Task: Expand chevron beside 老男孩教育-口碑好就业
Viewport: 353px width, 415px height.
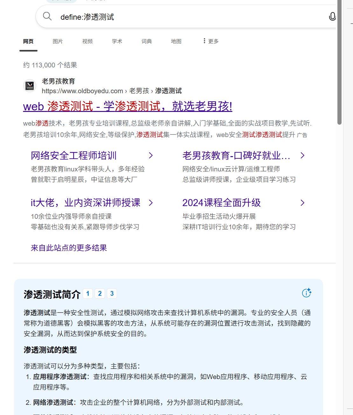Action: 303,156
